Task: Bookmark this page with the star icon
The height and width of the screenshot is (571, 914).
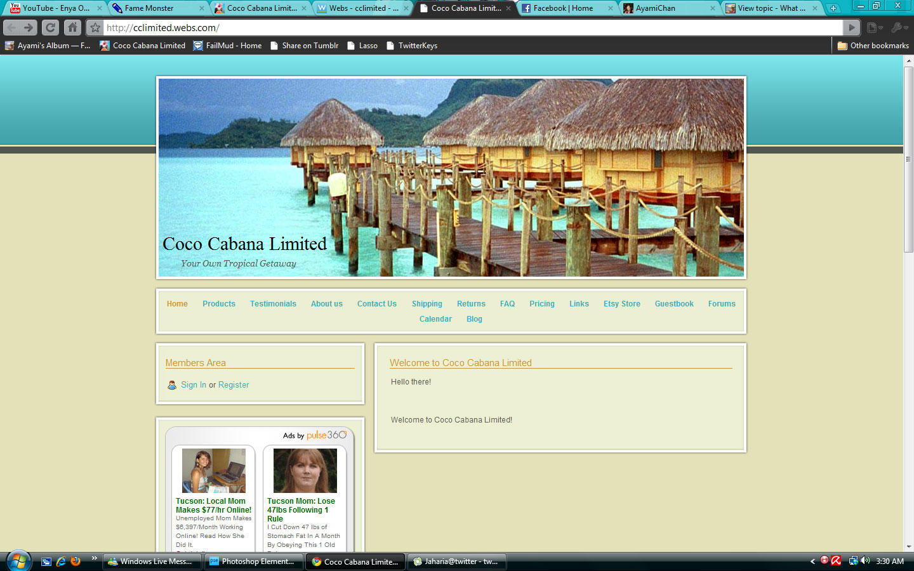Action: [x=95, y=28]
